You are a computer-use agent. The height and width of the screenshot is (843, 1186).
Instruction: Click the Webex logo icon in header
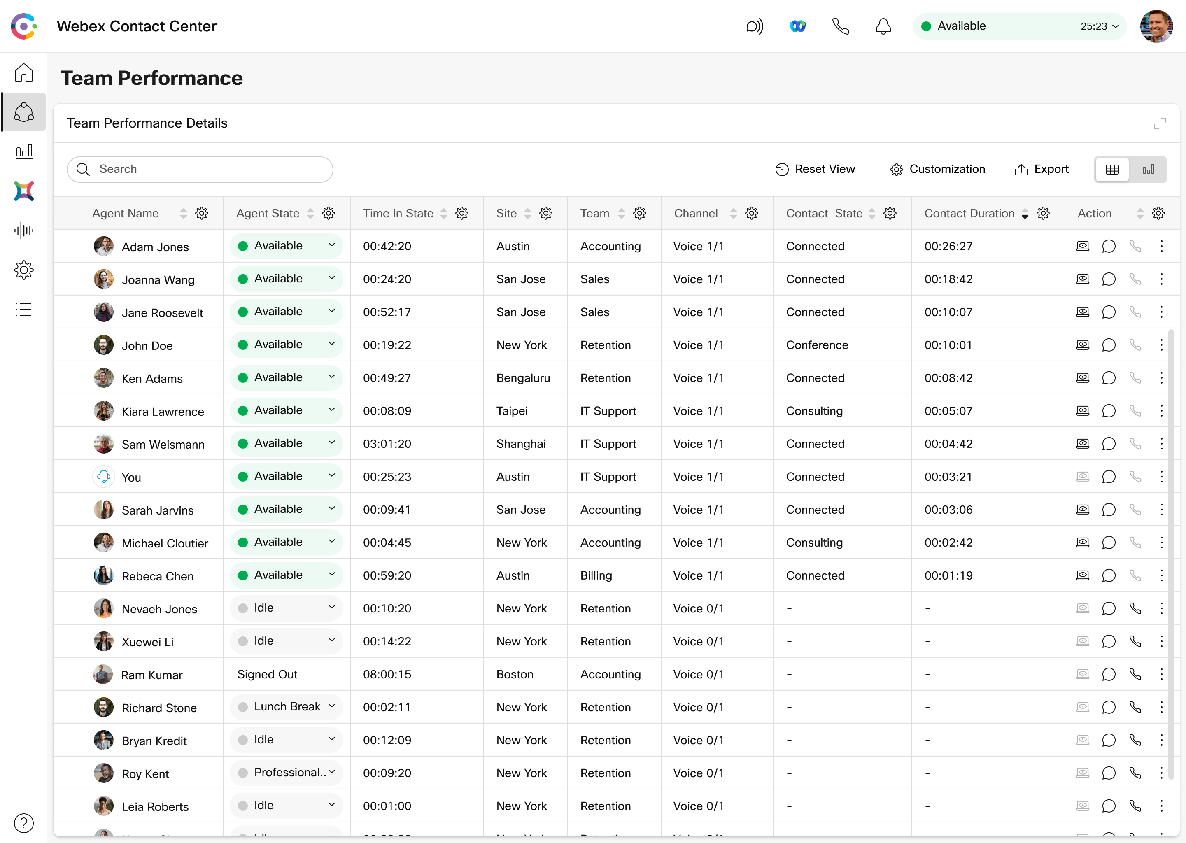coord(798,26)
